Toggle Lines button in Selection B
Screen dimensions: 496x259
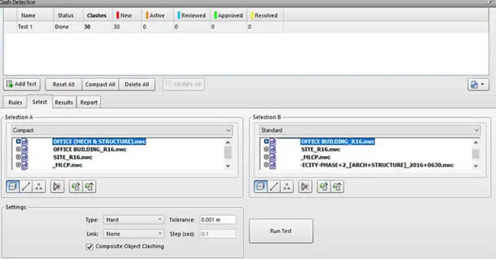click(x=274, y=187)
